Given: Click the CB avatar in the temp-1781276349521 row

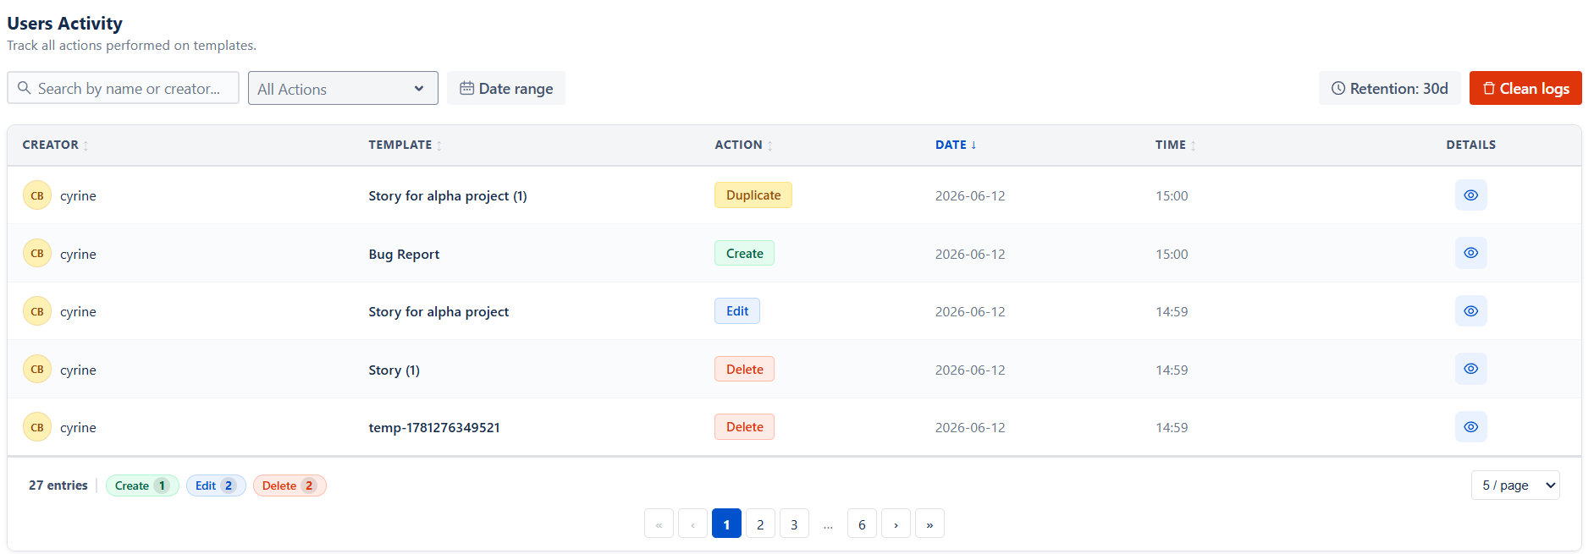Looking at the screenshot, I should click(x=37, y=427).
